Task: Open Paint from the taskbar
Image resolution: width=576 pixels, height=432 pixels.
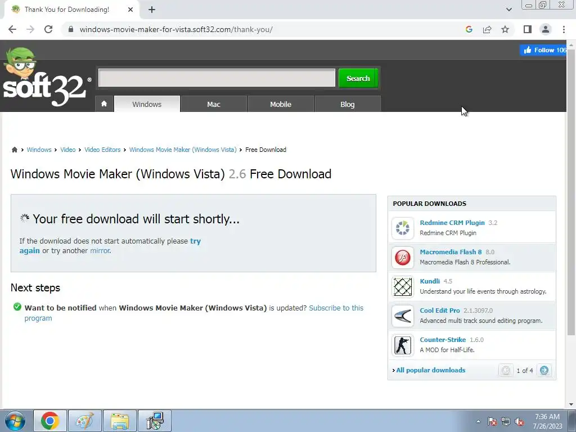Action: [x=85, y=421]
